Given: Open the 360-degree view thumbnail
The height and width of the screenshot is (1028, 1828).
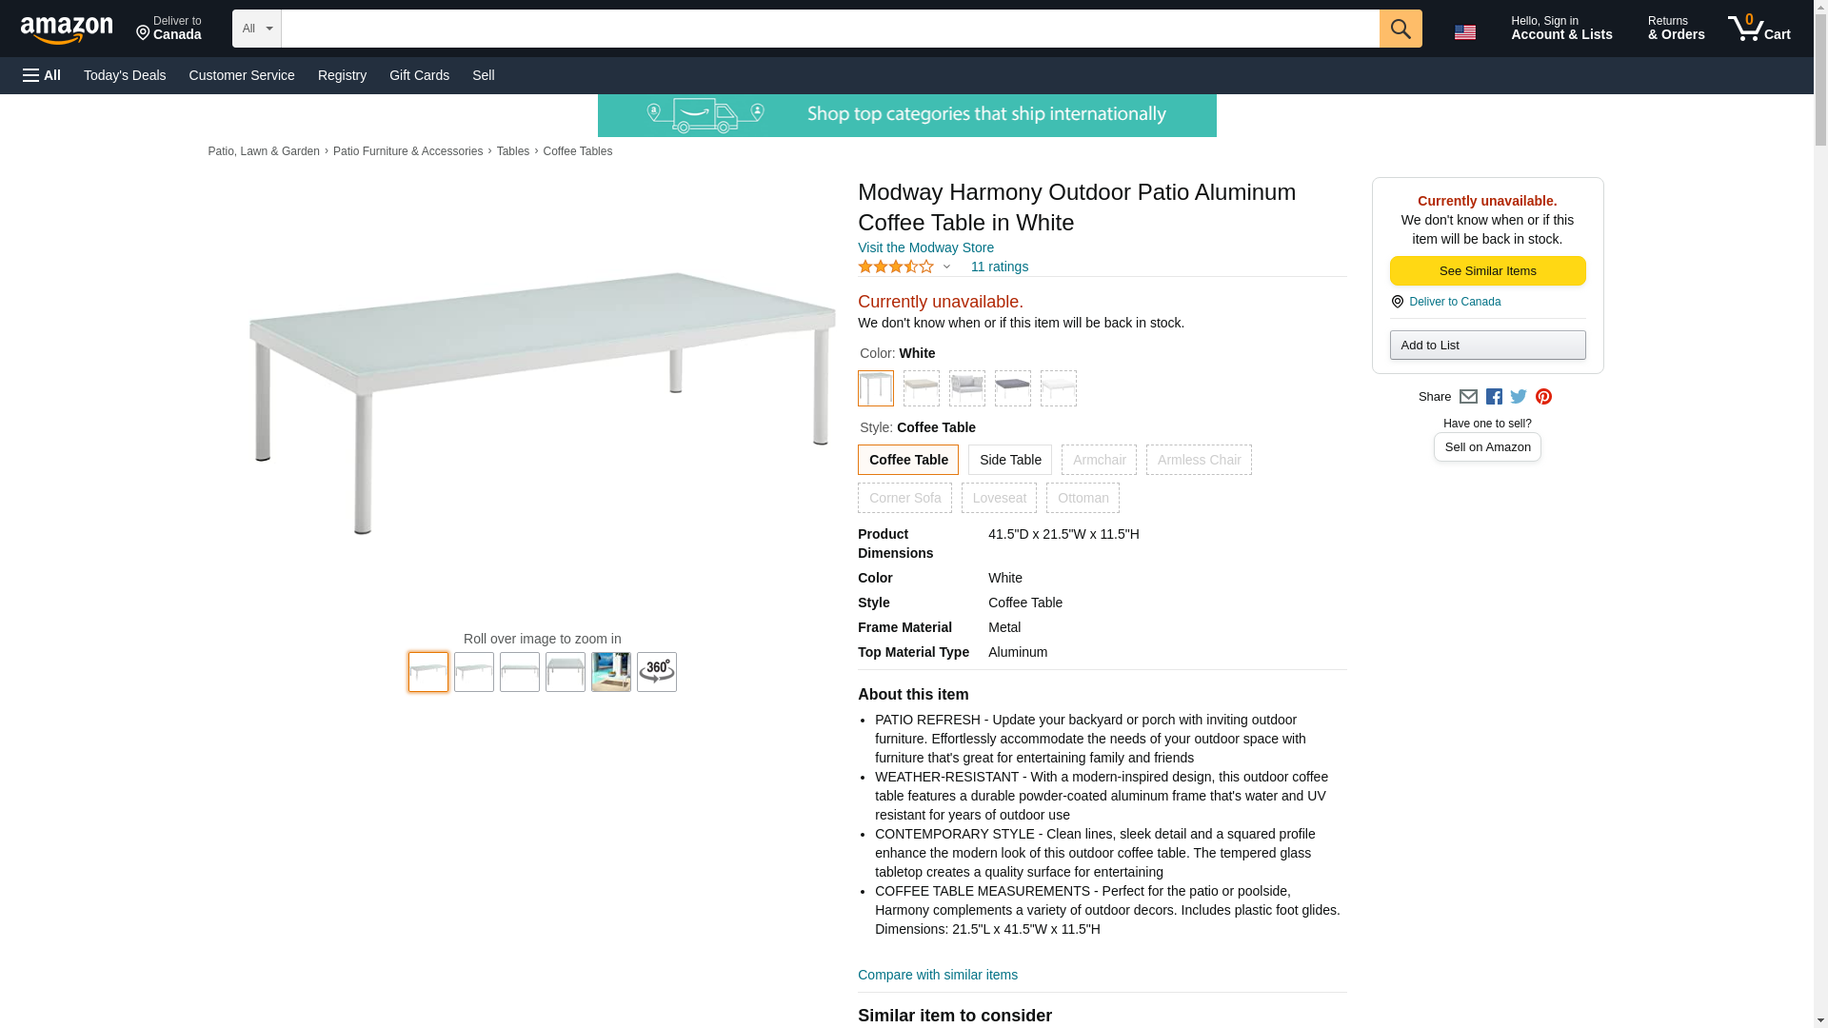Looking at the screenshot, I should click(656, 672).
